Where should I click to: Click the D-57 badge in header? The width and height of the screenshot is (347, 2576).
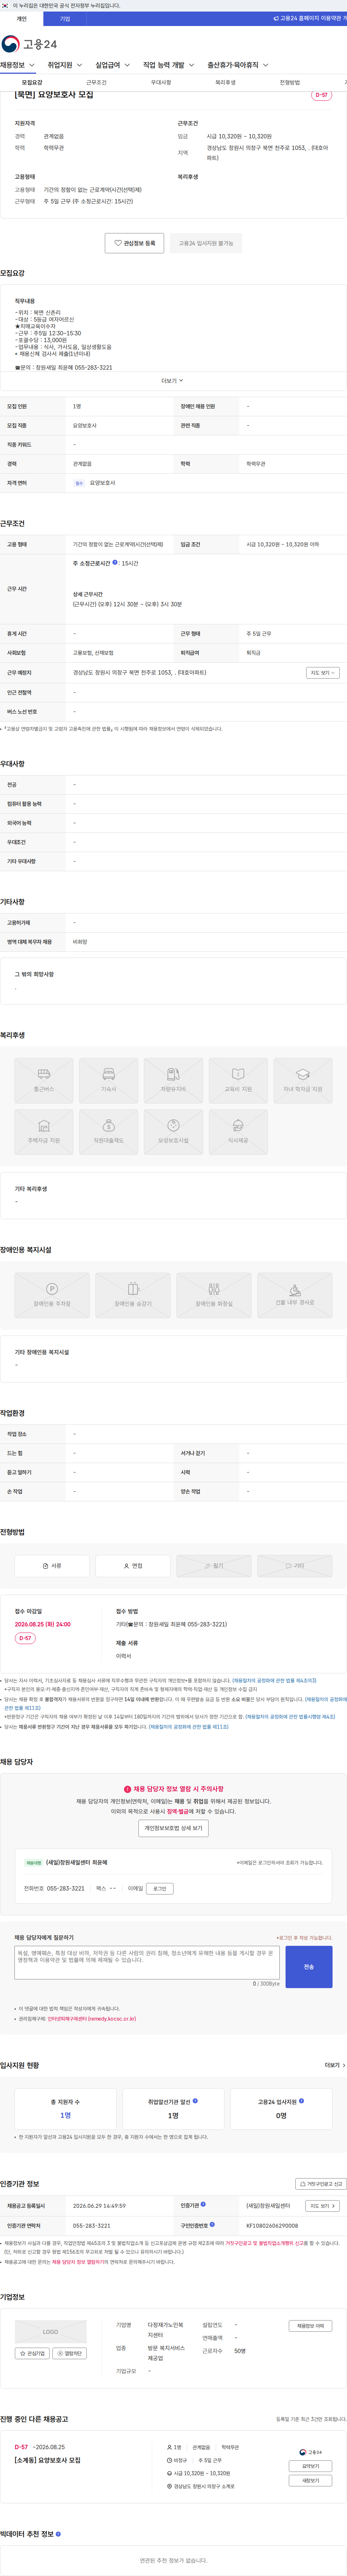point(321,95)
